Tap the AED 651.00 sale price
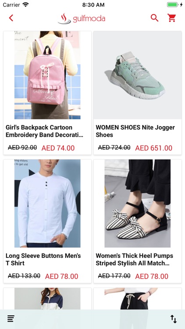This screenshot has height=329, width=185. tap(154, 148)
